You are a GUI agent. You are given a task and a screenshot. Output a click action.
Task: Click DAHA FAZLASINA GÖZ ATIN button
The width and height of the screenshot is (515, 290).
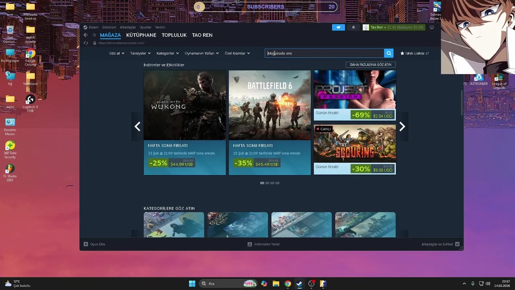coord(371,64)
